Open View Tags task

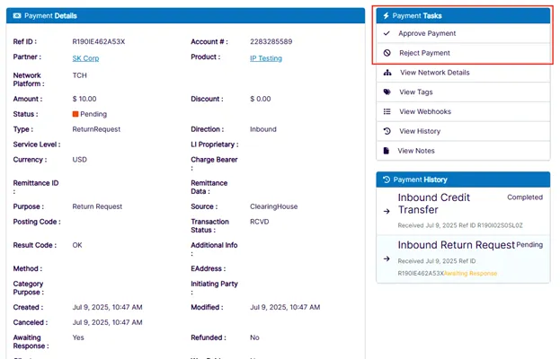463,92
